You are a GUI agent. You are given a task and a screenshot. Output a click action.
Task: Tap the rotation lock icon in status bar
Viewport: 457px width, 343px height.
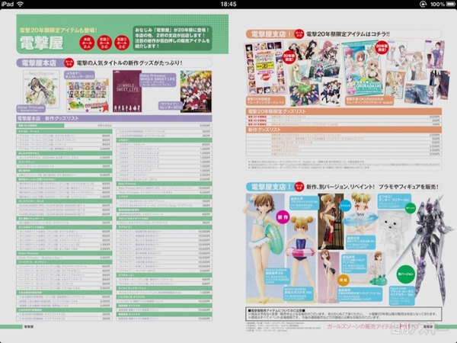pos(423,4)
